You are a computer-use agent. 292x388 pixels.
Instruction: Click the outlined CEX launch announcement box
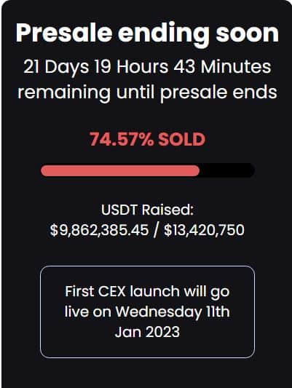[x=147, y=312]
